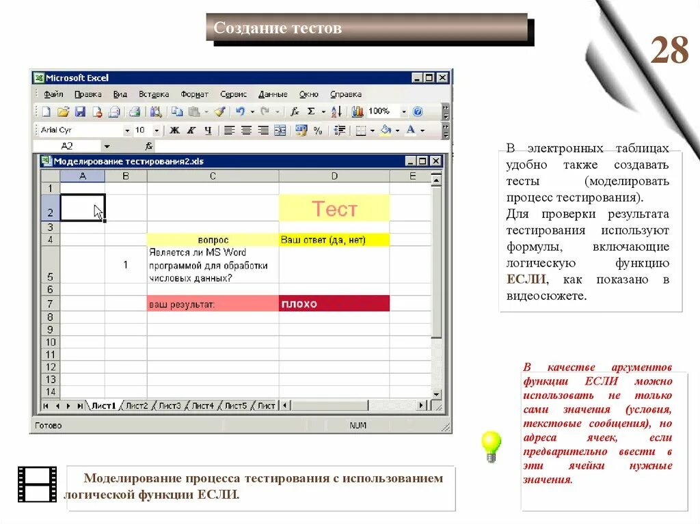This screenshot has width=700, height=524.
Task: Select the 'Ваш ответ (да, нет)' cell
Action: 334,240
